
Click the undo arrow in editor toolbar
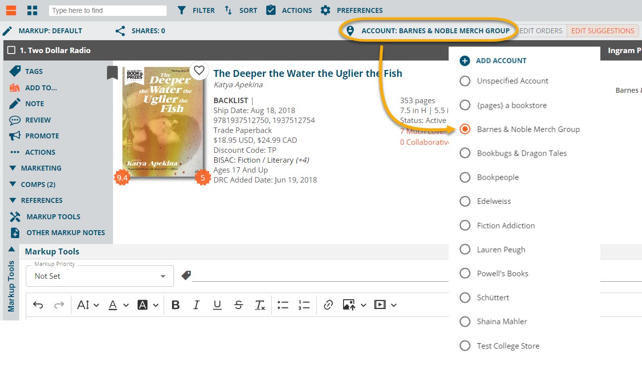coord(38,305)
